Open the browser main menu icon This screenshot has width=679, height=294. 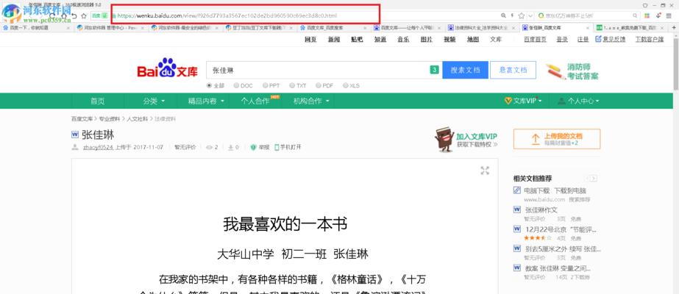[669, 15]
